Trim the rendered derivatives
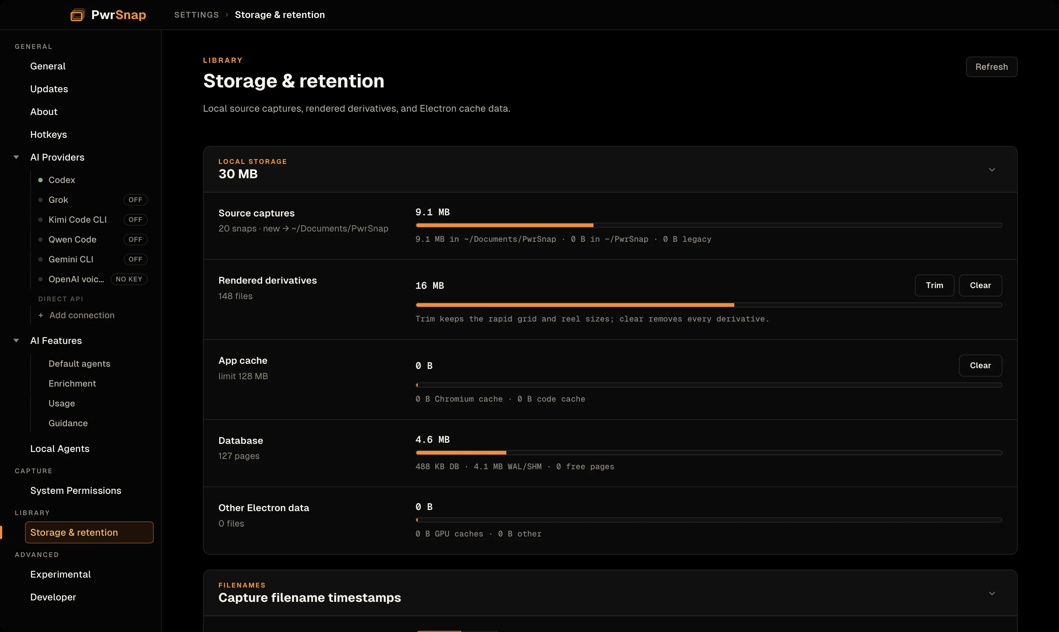Viewport: 1059px width, 632px height. [x=934, y=286]
